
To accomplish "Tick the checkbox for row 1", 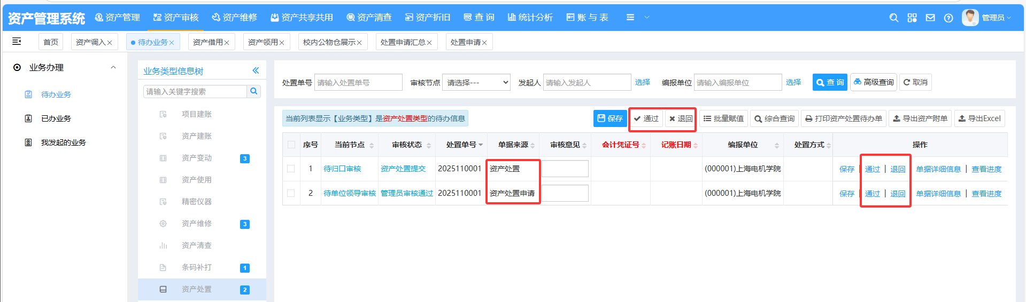I will [x=291, y=169].
